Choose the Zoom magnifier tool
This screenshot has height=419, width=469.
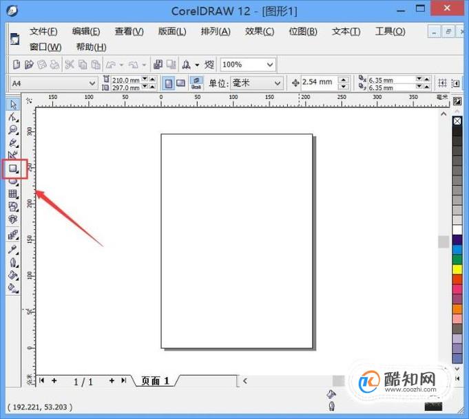coord(13,130)
